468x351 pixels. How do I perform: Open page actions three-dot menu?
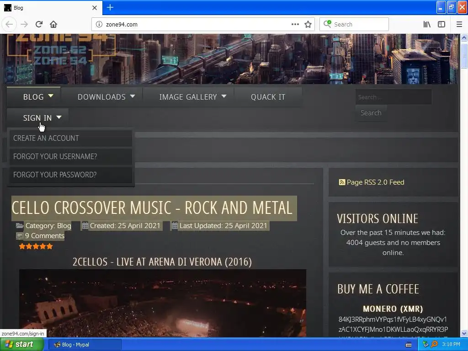click(x=295, y=24)
